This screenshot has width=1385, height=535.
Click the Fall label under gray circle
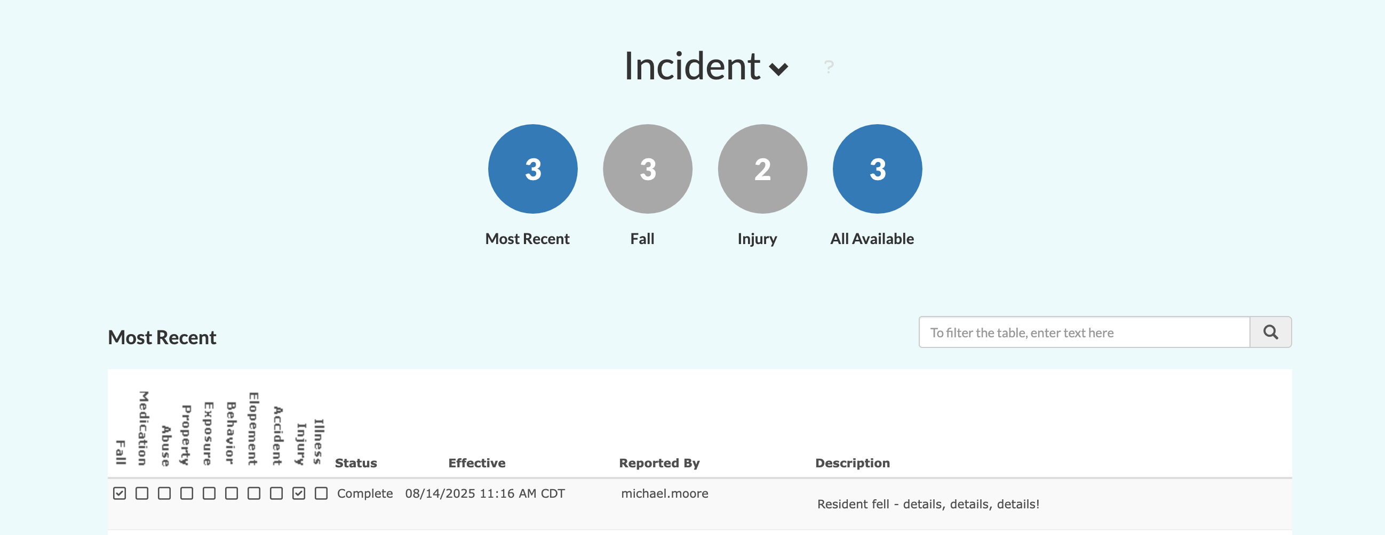tap(642, 239)
